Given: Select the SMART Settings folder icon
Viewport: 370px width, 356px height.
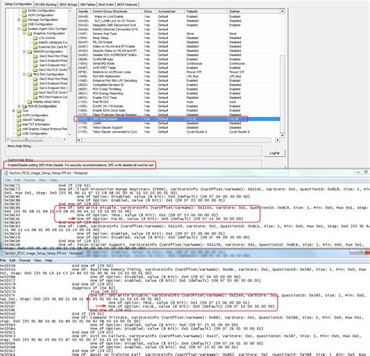Looking at the screenshot, I should pos(19,120).
